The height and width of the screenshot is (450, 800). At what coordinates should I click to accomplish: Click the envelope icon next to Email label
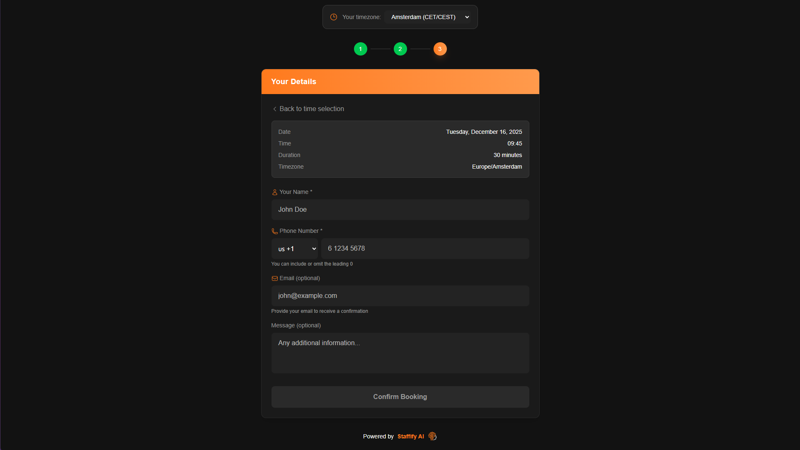tap(274, 278)
